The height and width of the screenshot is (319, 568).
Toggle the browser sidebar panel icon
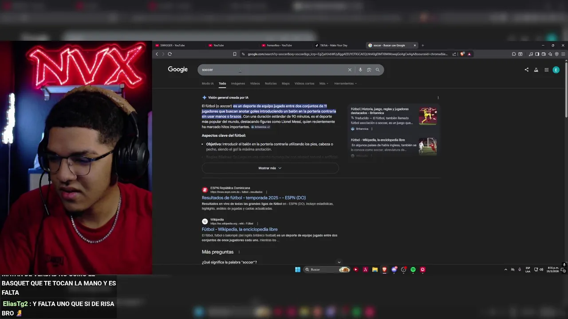(x=537, y=54)
